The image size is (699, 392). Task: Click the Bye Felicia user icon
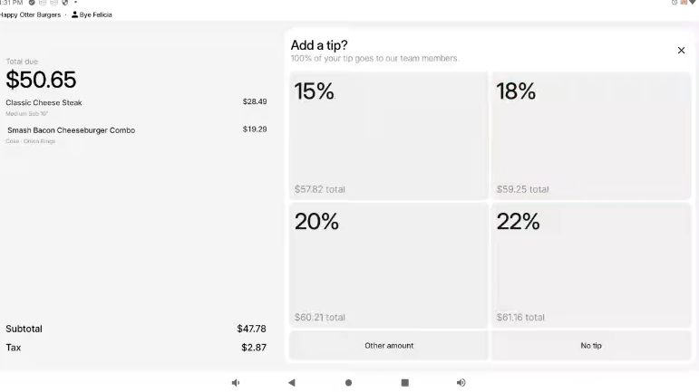(74, 15)
